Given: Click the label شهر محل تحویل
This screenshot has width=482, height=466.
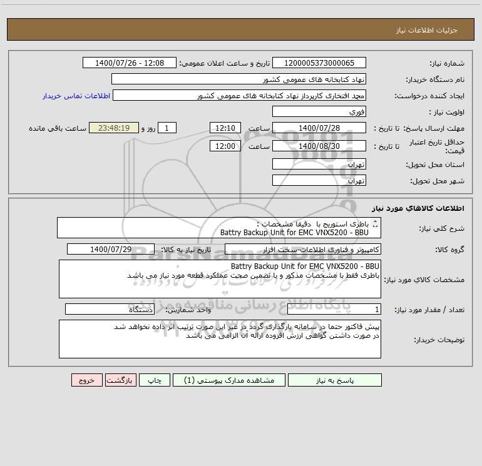Looking at the screenshot, I should coord(437,181).
